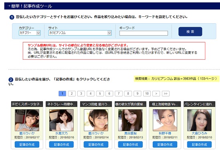Select page 1 in pagination
Screen dimensions: 220x150
[x=62, y=94]
